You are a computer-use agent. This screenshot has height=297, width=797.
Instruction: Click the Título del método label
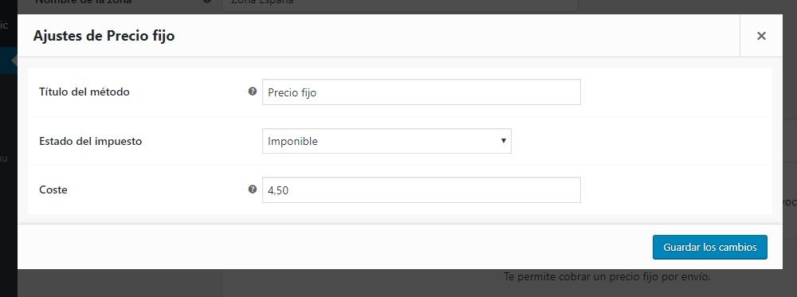pyautogui.click(x=84, y=92)
